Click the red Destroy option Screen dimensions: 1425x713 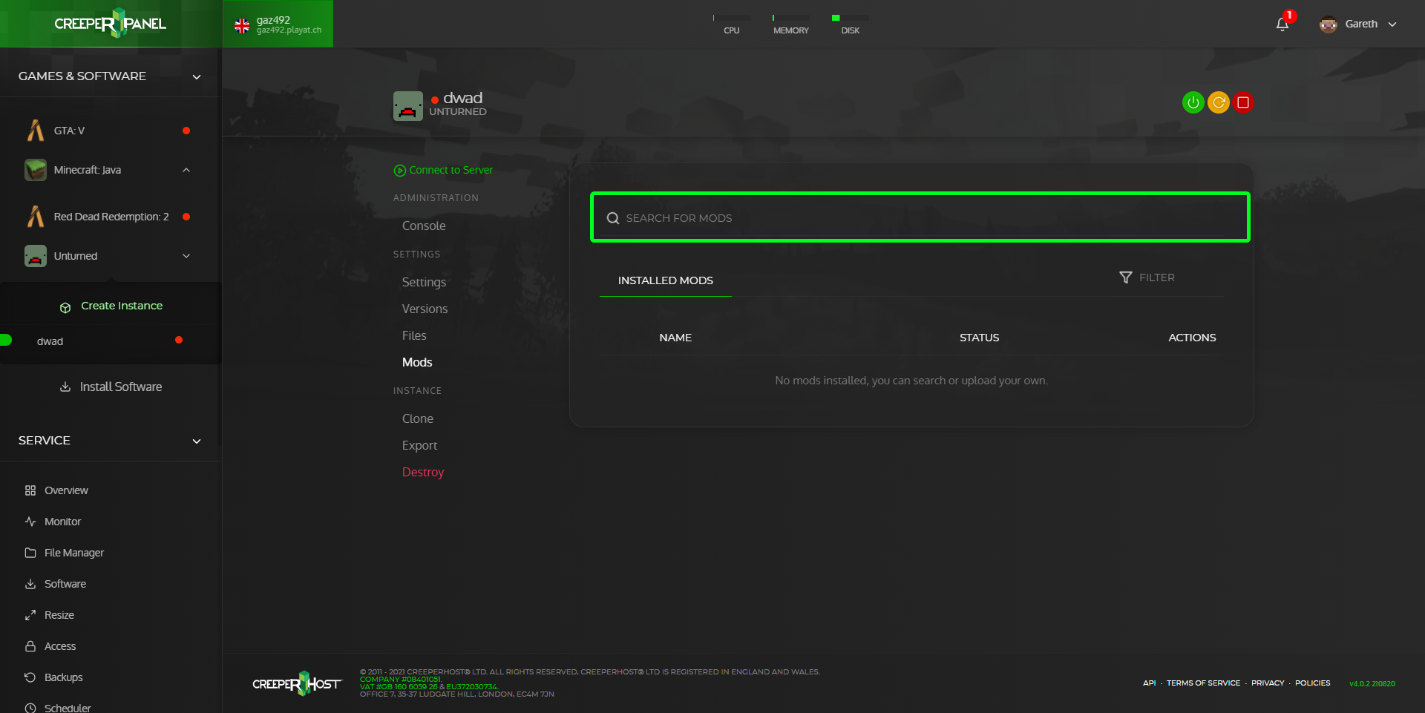(x=423, y=472)
